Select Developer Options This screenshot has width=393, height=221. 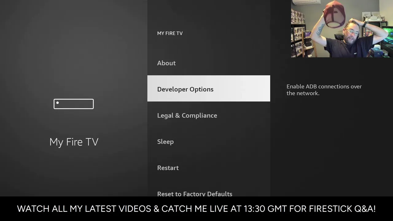209,88
